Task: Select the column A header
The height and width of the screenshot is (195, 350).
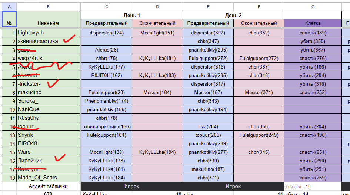Action: (9, 7)
